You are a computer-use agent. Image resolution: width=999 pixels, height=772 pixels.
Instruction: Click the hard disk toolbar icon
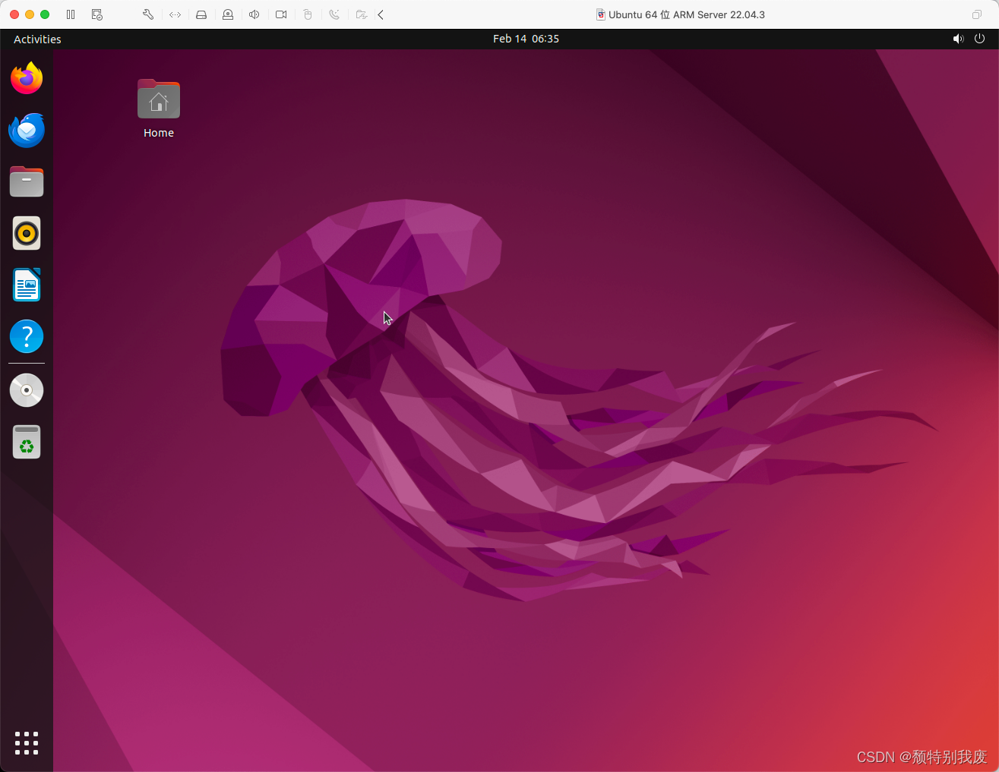(x=201, y=14)
